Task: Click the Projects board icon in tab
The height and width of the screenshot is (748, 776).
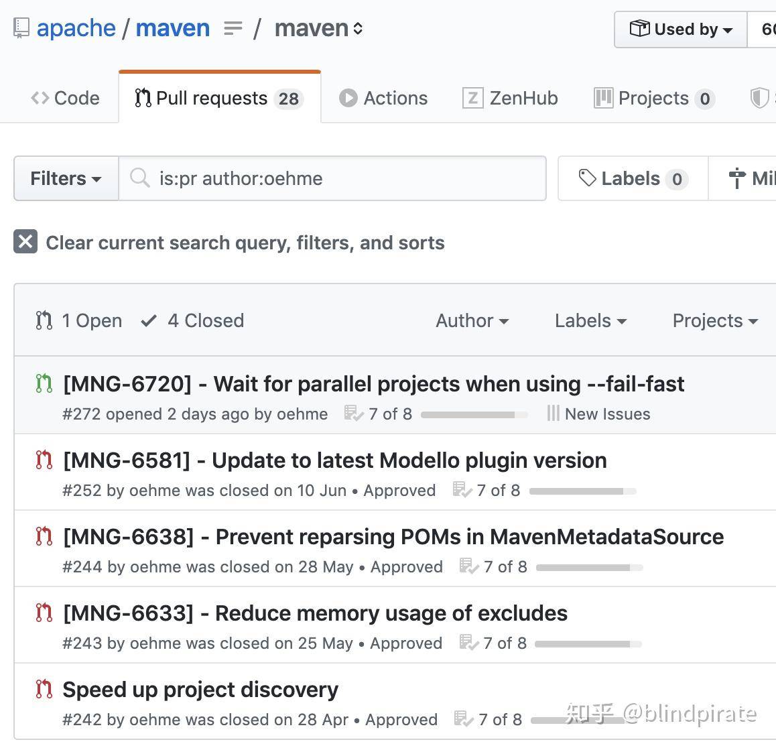Action: click(603, 98)
